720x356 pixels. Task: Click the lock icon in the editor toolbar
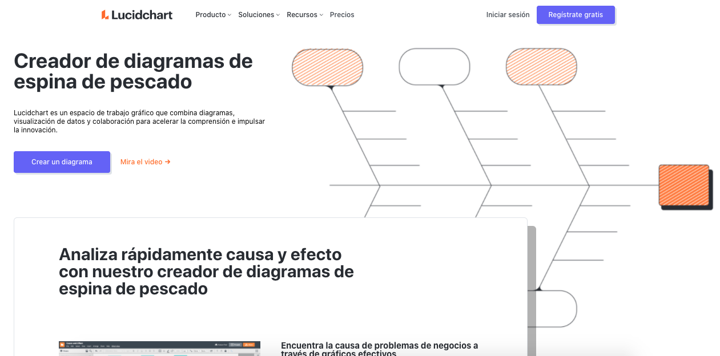[226, 351]
